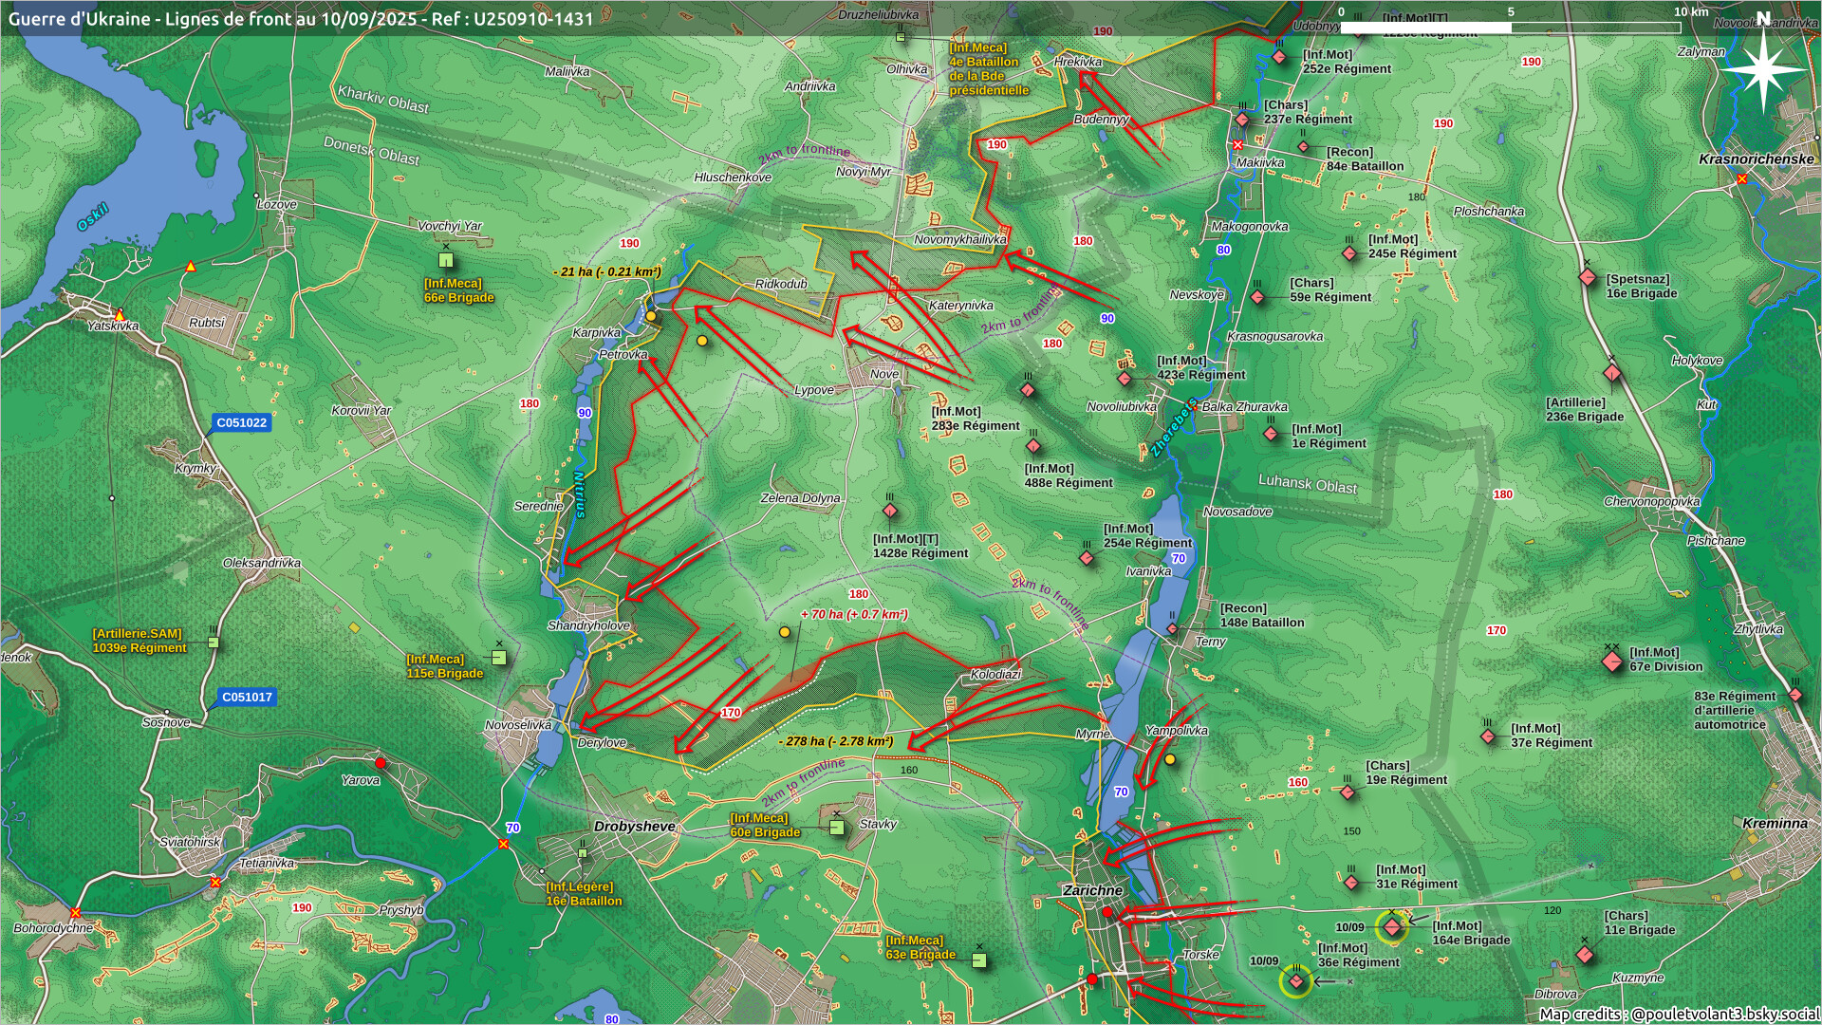Click the blue C051017 road label
The width and height of the screenshot is (1822, 1025).
click(x=247, y=697)
